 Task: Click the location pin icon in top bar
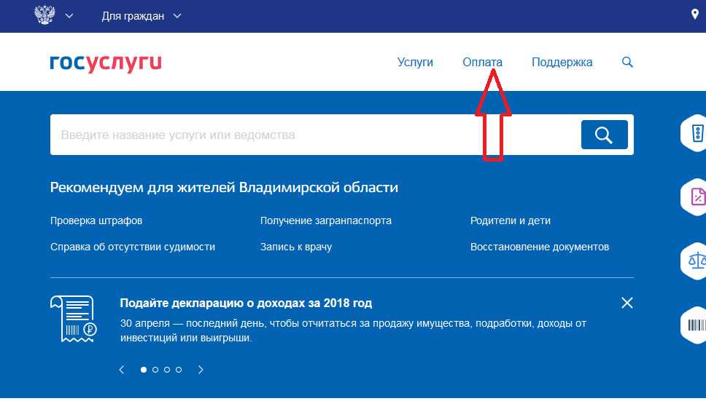[695, 15]
